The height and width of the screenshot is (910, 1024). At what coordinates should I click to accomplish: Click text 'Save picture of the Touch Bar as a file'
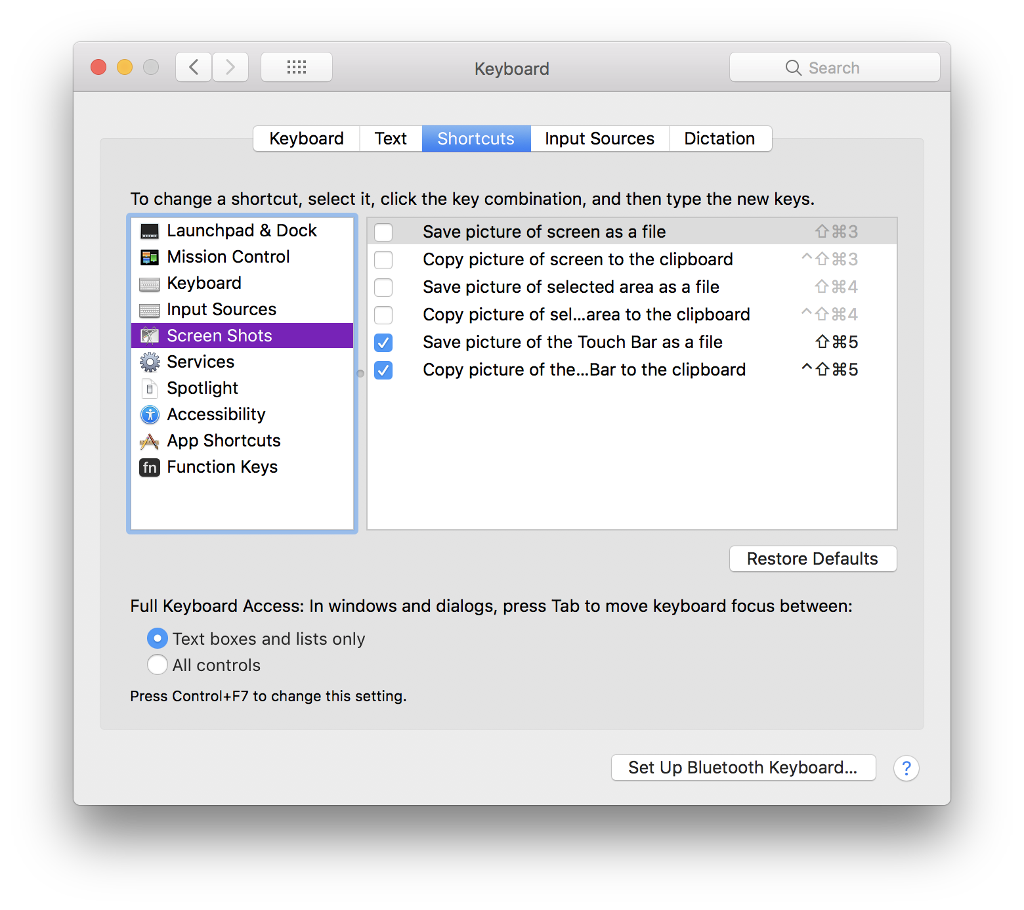tap(572, 342)
